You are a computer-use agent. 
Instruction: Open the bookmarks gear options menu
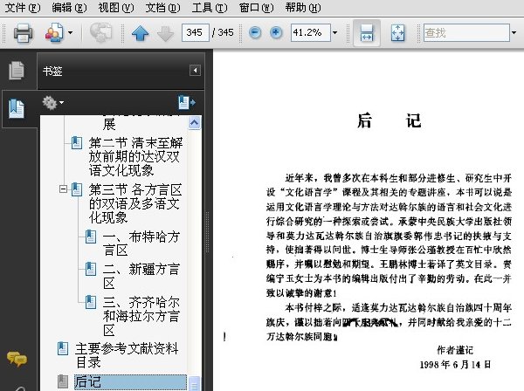pyautogui.click(x=52, y=103)
